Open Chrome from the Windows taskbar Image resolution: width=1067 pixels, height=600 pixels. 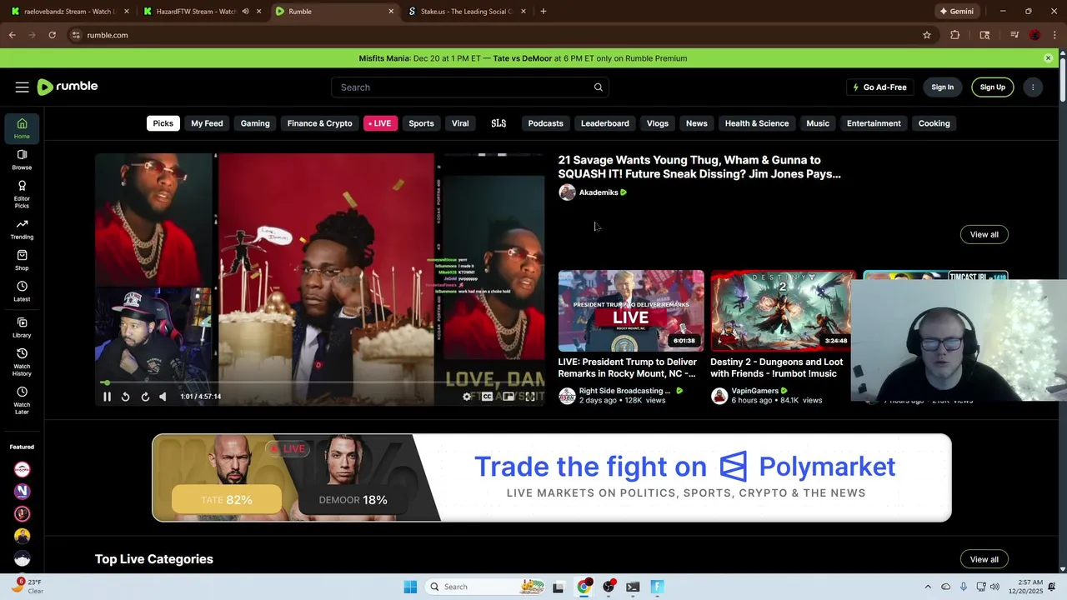click(584, 587)
